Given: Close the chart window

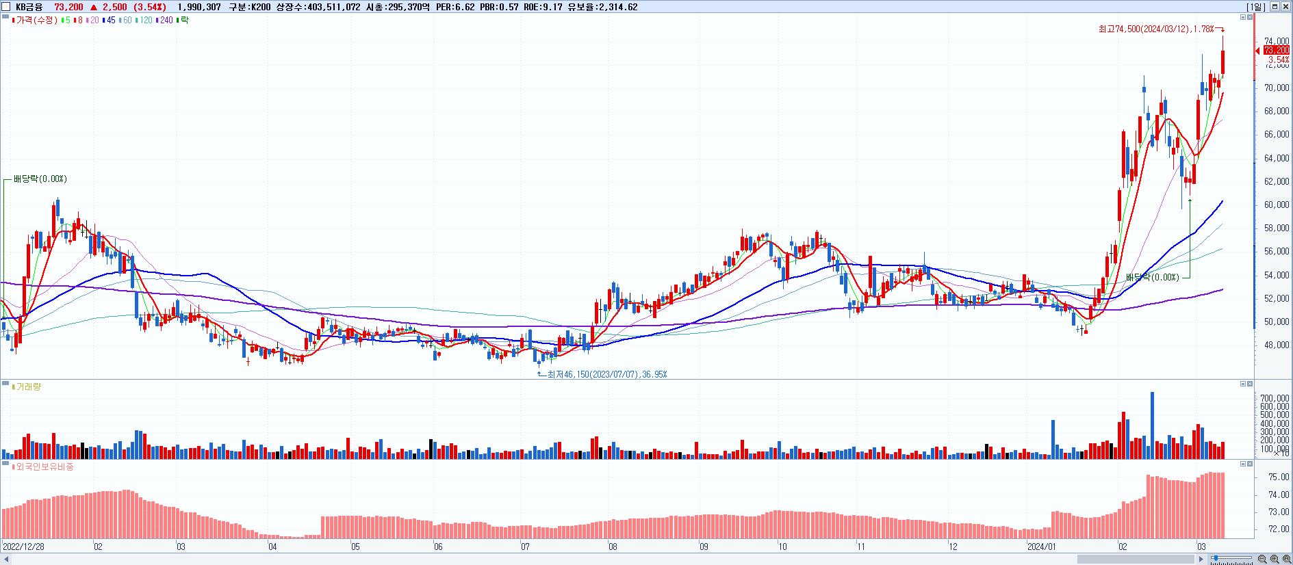Looking at the screenshot, I should pos(1286,6).
